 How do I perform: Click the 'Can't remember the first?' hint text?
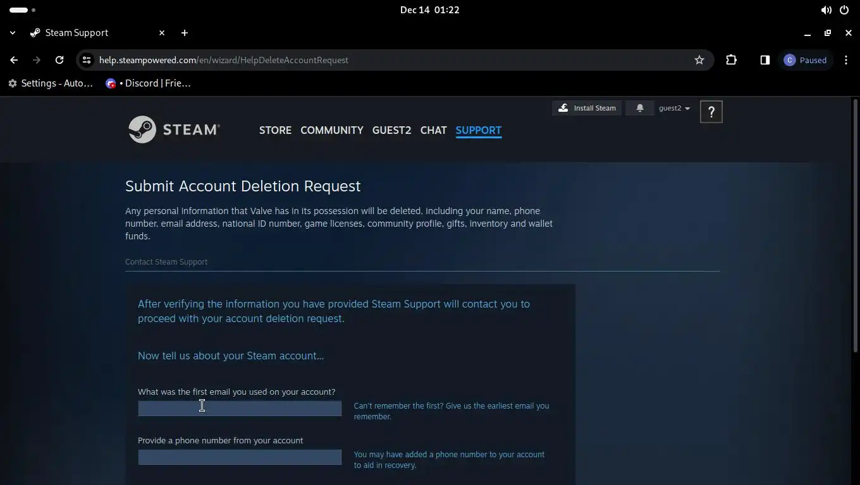[x=451, y=411]
